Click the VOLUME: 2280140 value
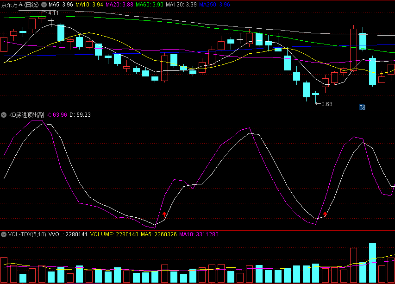Viewport: 395px width, 284px height. (x=114, y=234)
